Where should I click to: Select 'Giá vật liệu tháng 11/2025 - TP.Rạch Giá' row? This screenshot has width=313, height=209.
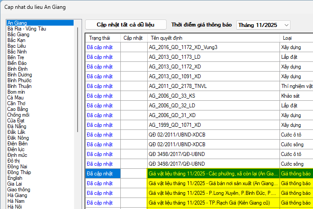pos(213,203)
